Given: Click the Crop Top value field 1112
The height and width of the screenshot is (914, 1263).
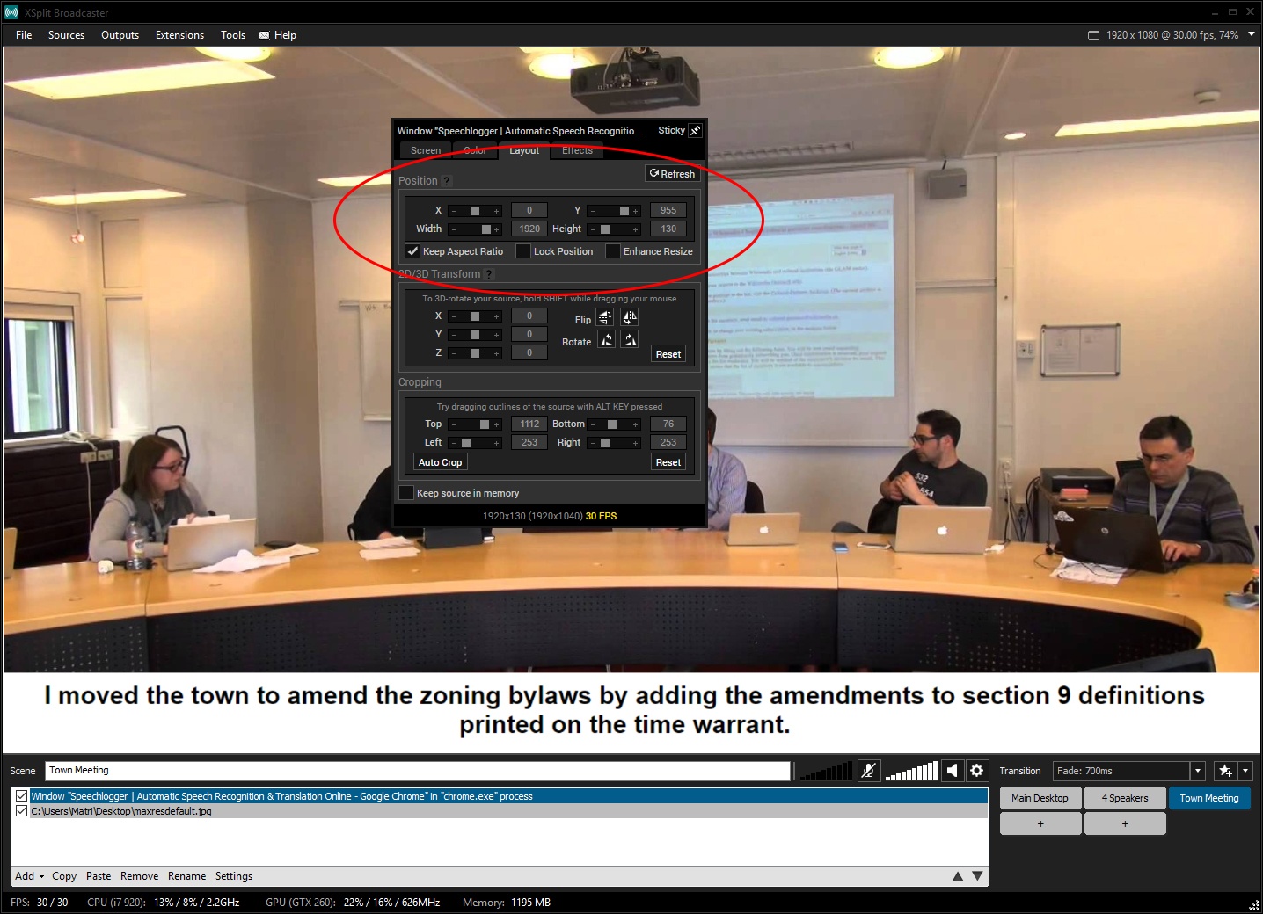Looking at the screenshot, I should (x=529, y=424).
